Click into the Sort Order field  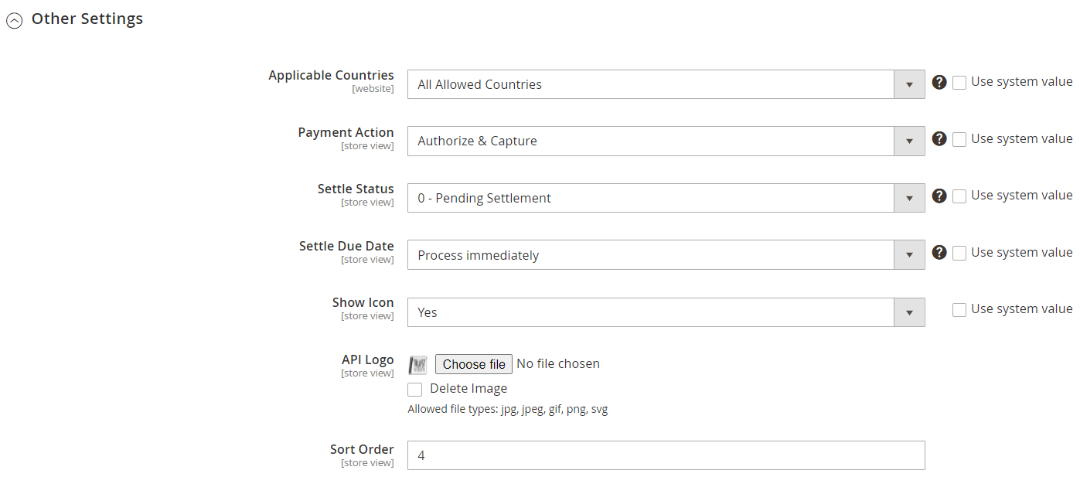click(x=666, y=455)
